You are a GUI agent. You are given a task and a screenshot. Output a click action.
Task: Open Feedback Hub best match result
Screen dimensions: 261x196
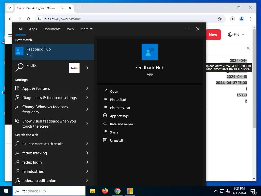(x=53, y=52)
